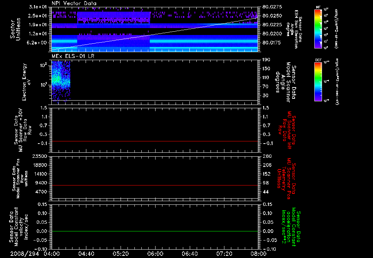Click the '3.1e+01' sector tick value
373x258 pixels.
(38, 7)
